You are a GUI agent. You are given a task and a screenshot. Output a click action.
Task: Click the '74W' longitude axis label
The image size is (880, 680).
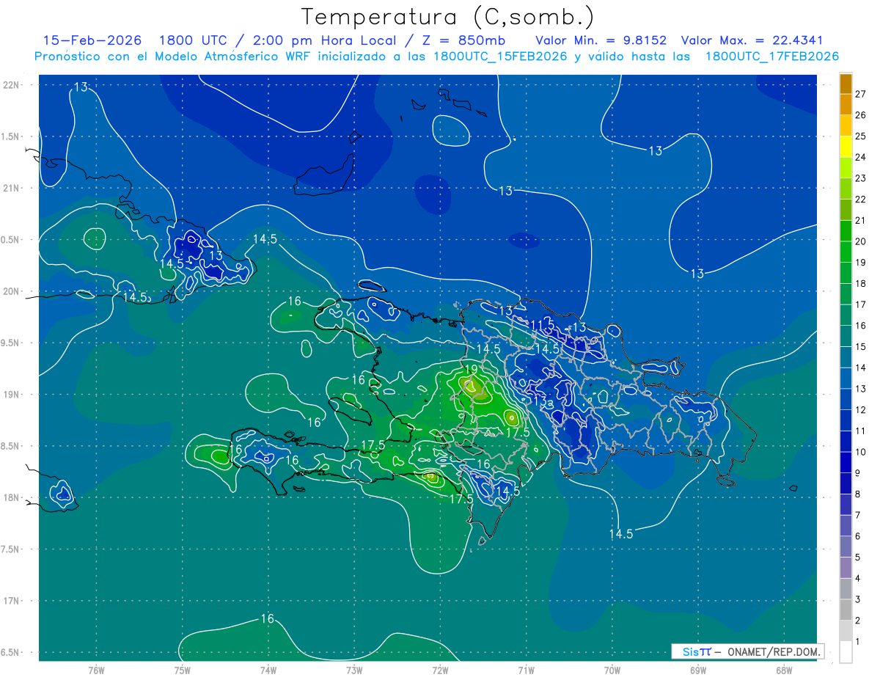pos(268,670)
